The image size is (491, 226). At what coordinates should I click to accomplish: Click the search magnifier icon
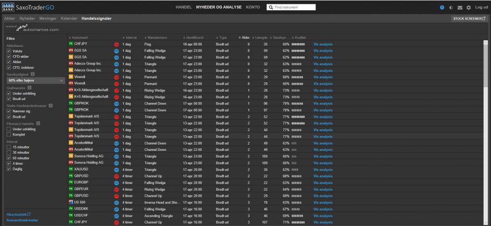tap(271, 7)
